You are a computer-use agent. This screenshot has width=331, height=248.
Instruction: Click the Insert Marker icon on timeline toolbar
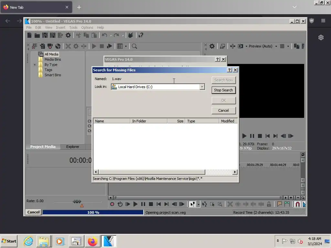point(280,204)
